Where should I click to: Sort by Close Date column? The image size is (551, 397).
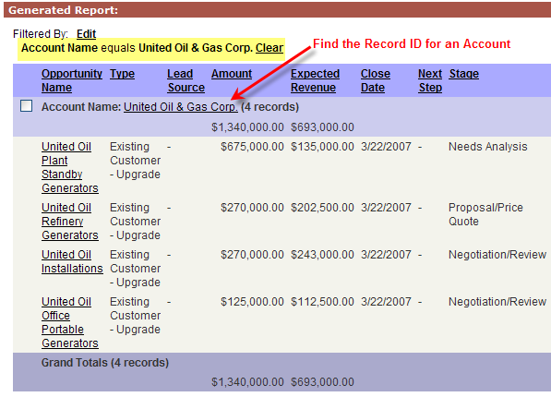point(376,80)
